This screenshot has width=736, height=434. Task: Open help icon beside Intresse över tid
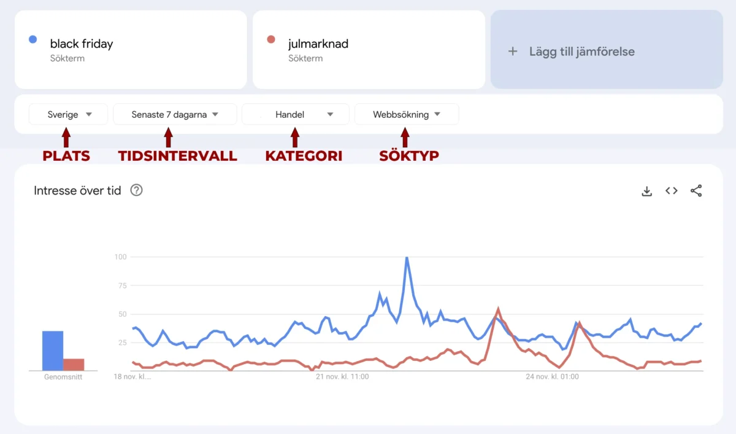137,190
